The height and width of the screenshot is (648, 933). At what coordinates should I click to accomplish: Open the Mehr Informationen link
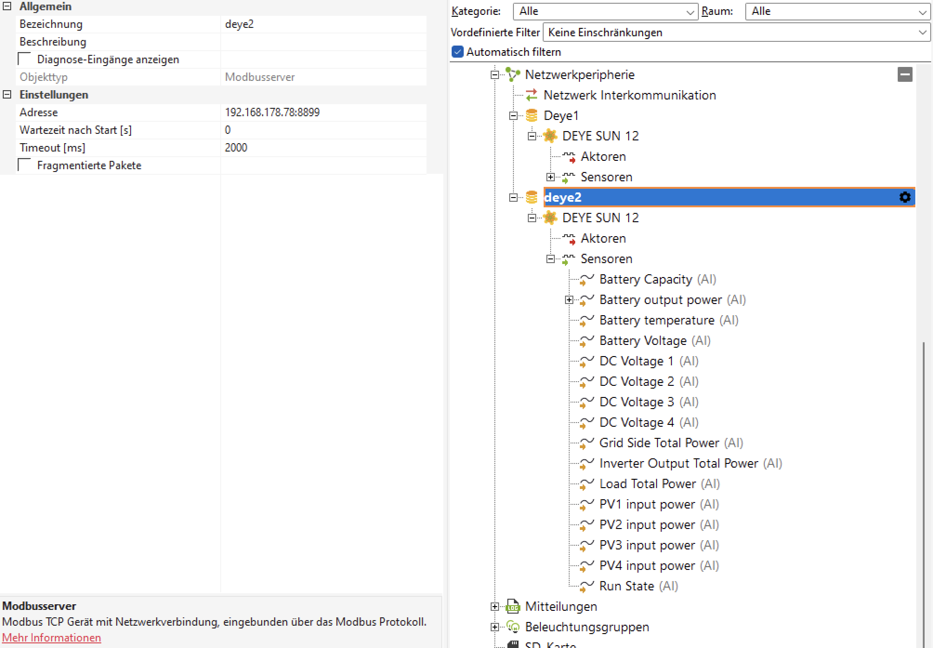[52, 638]
